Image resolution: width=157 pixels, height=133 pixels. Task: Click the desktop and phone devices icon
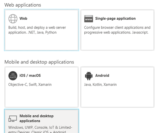[x=13, y=119]
